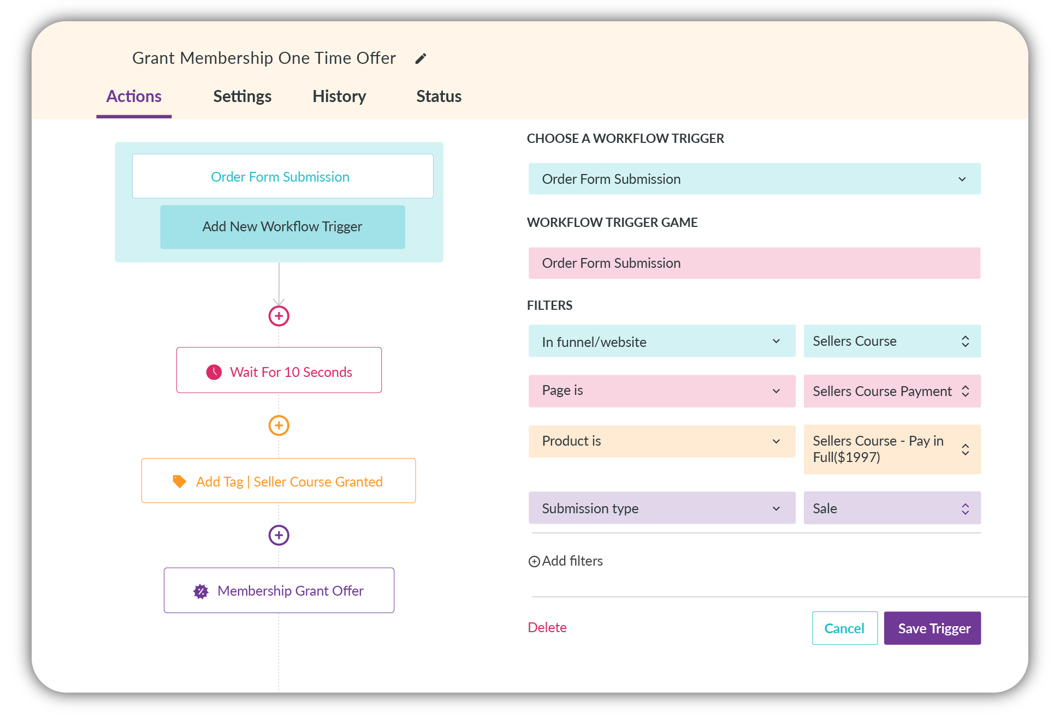Click the pencil edit icon beside workflow title

[x=421, y=58]
